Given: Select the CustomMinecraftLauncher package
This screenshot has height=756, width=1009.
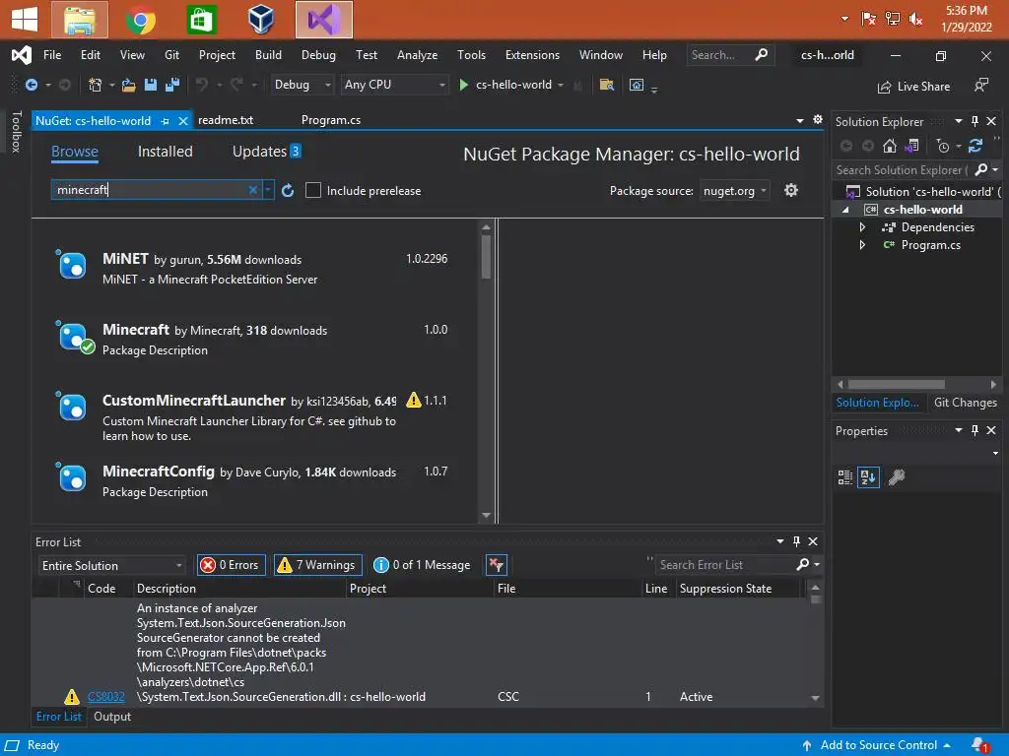Looking at the screenshot, I should [x=254, y=416].
